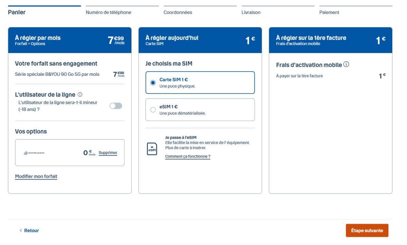The height and width of the screenshot is (245, 407).
Task: Open the Coordonnées step
Action: (x=178, y=12)
